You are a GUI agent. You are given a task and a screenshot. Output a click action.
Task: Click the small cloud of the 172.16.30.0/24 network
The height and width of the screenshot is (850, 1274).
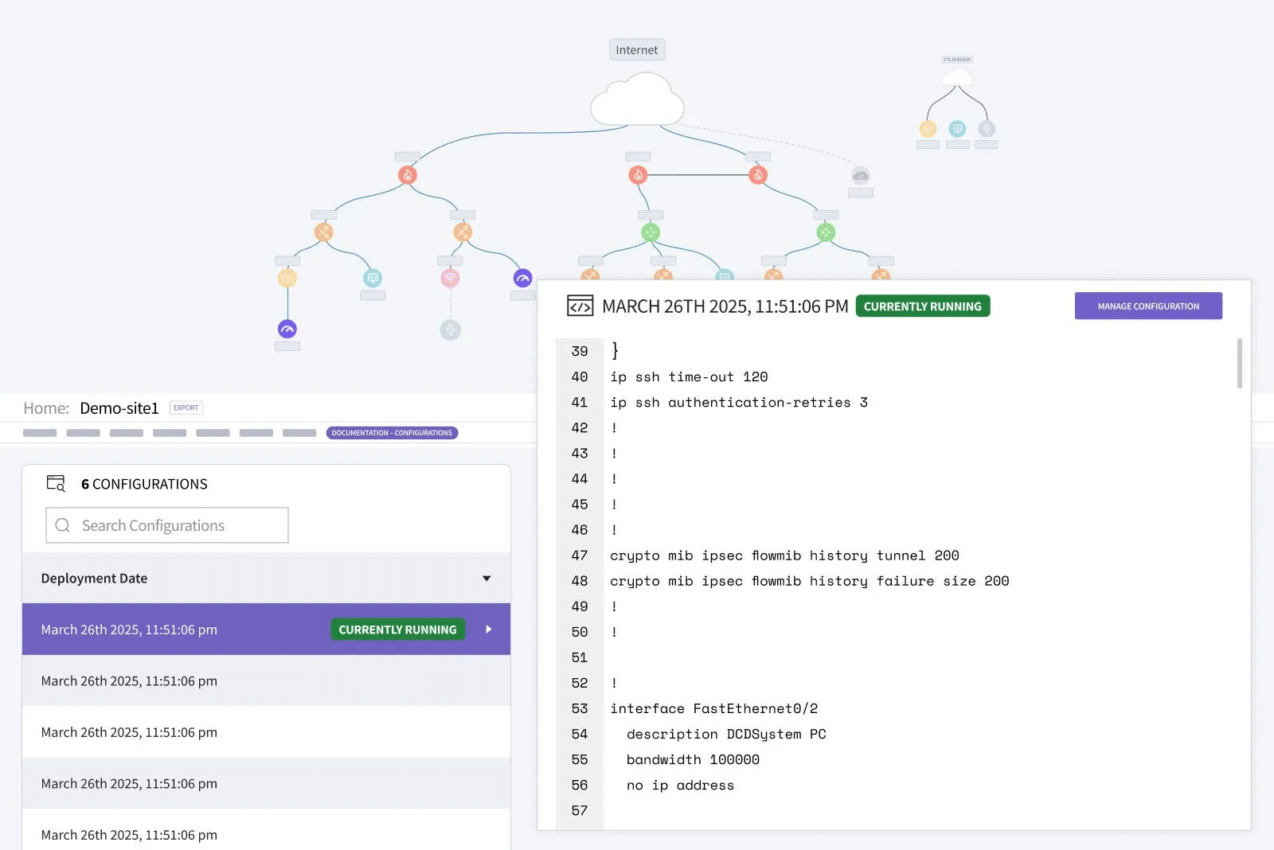[x=957, y=77]
